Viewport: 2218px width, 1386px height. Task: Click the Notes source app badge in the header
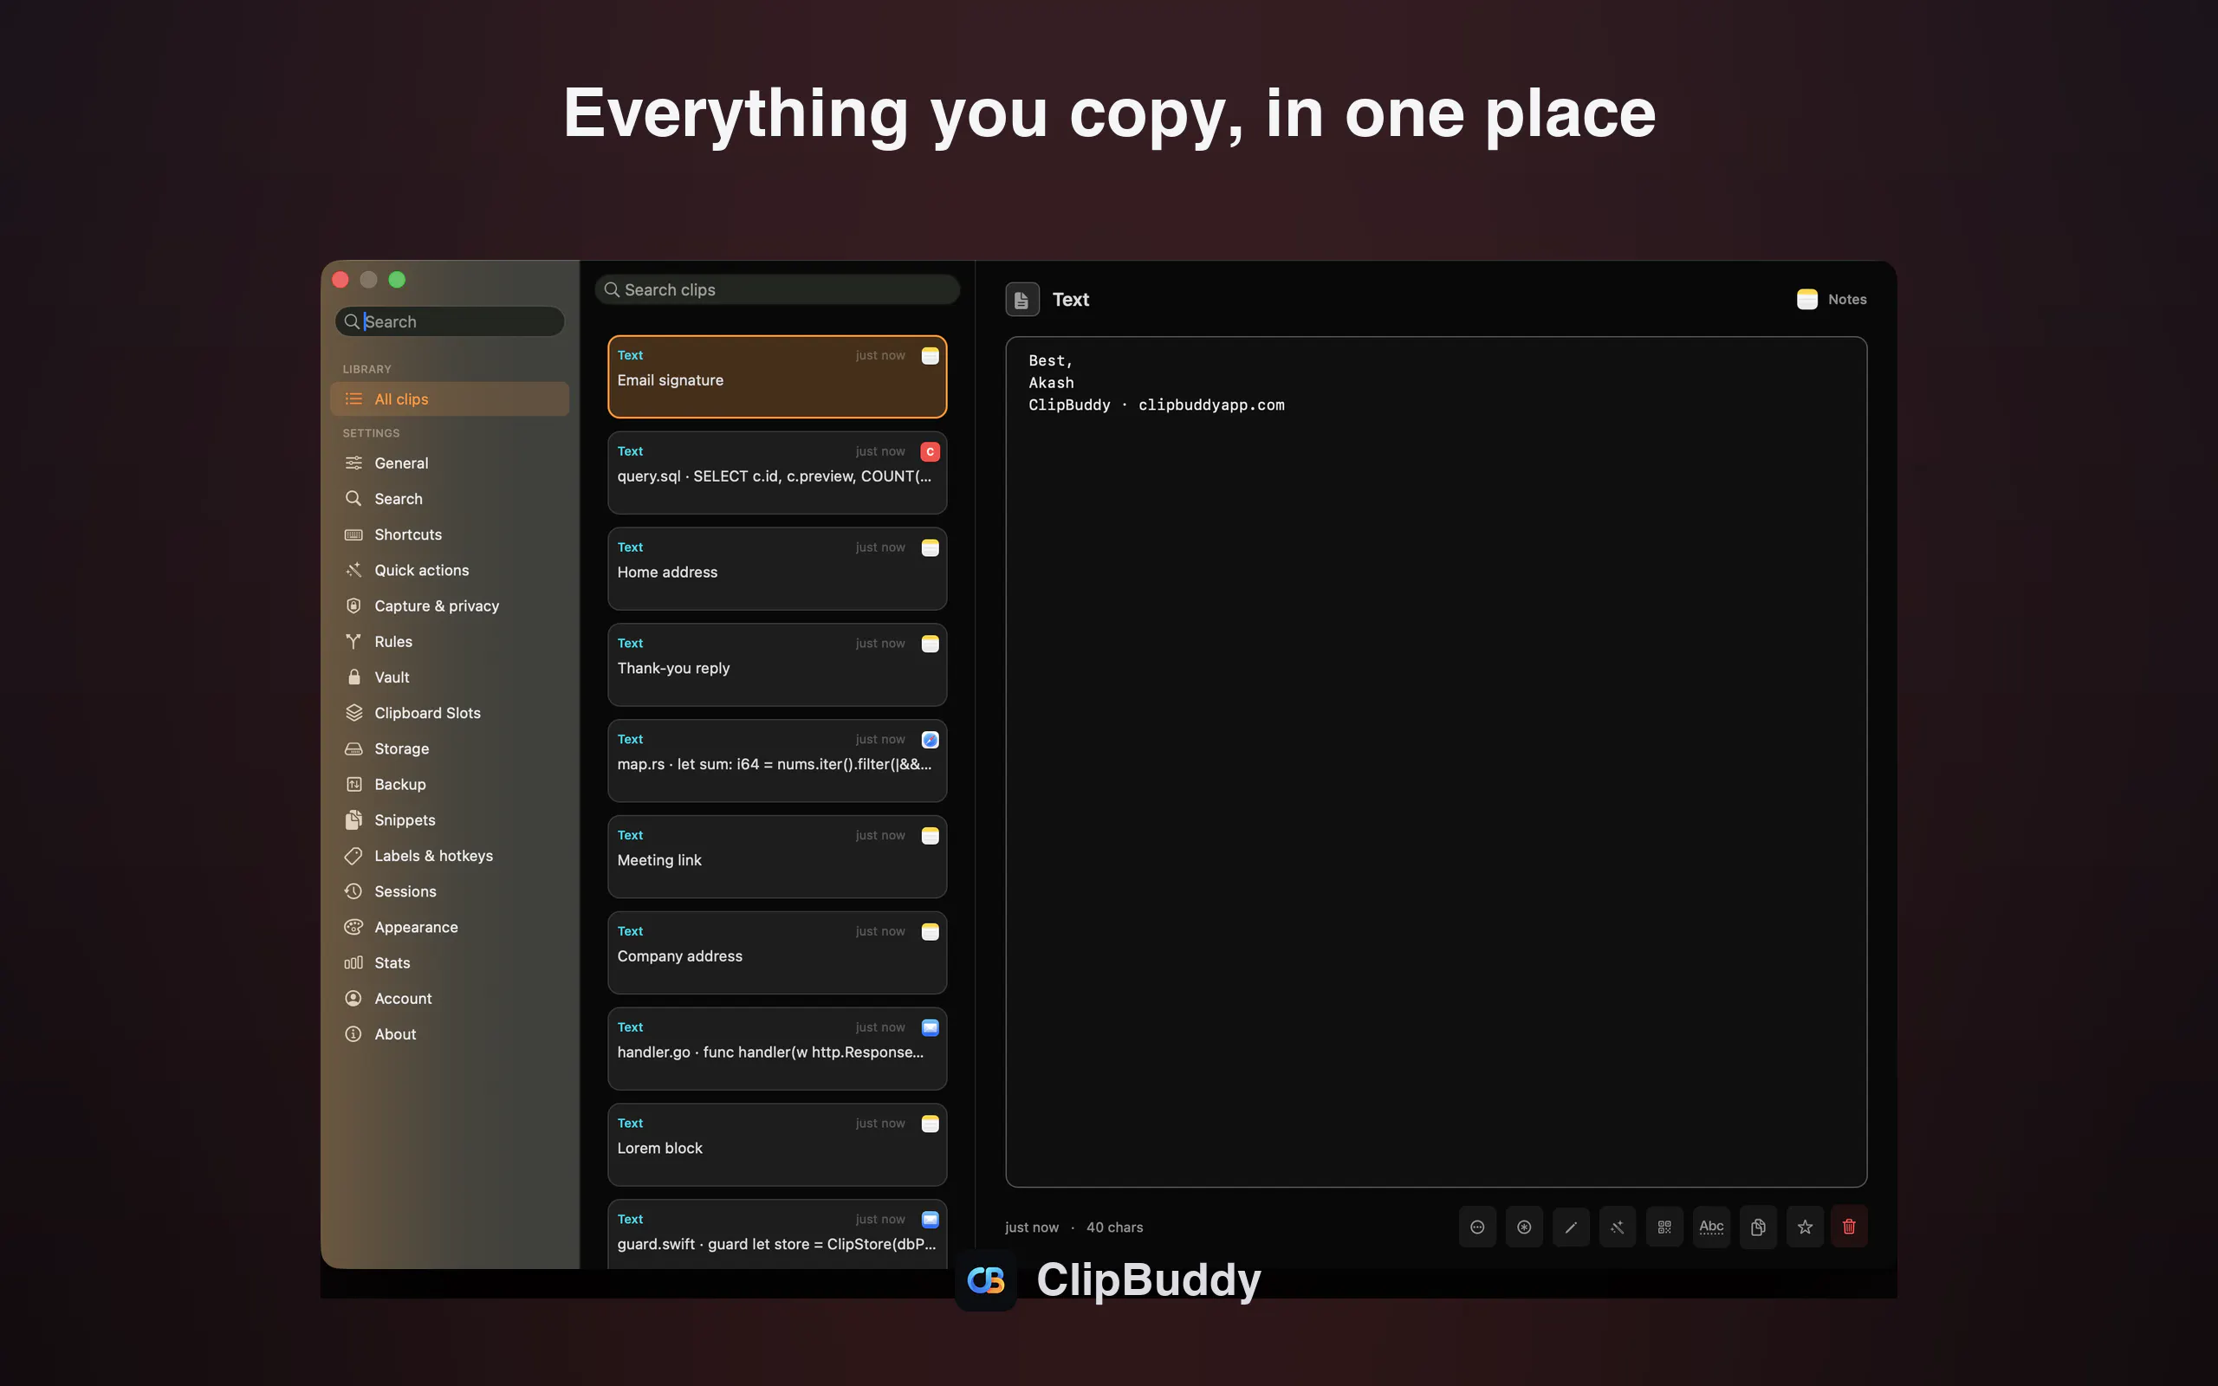tap(1832, 299)
